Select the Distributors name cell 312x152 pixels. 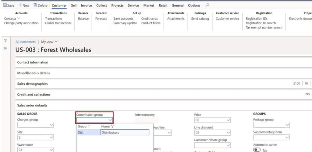[x=125, y=132]
